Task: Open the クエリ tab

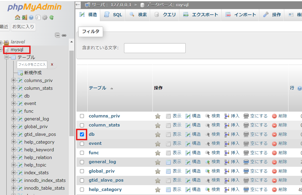Action: (x=165, y=15)
